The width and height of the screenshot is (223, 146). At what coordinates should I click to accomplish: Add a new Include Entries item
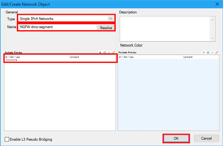pyautogui.click(x=100, y=53)
